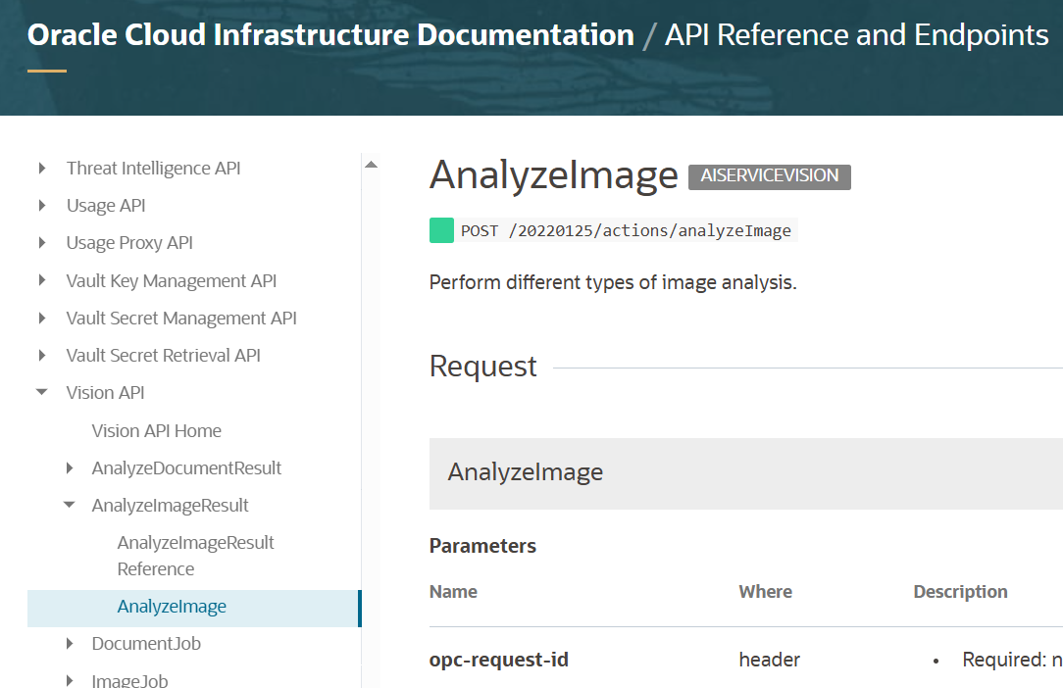Image resolution: width=1063 pixels, height=688 pixels.
Task: Click the Name column header
Action: [x=453, y=592]
